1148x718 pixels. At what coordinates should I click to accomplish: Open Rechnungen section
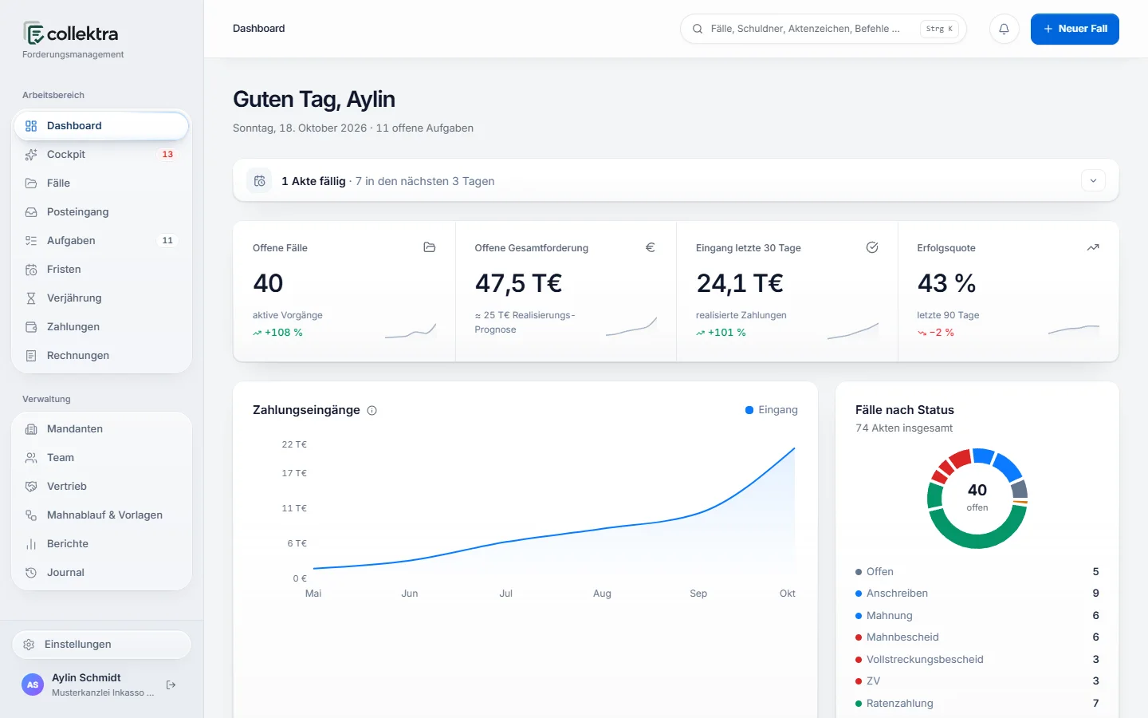coord(101,356)
